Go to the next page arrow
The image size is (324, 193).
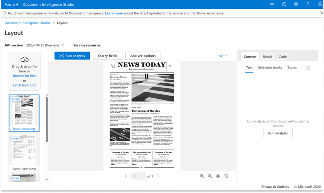[x=158, y=176]
